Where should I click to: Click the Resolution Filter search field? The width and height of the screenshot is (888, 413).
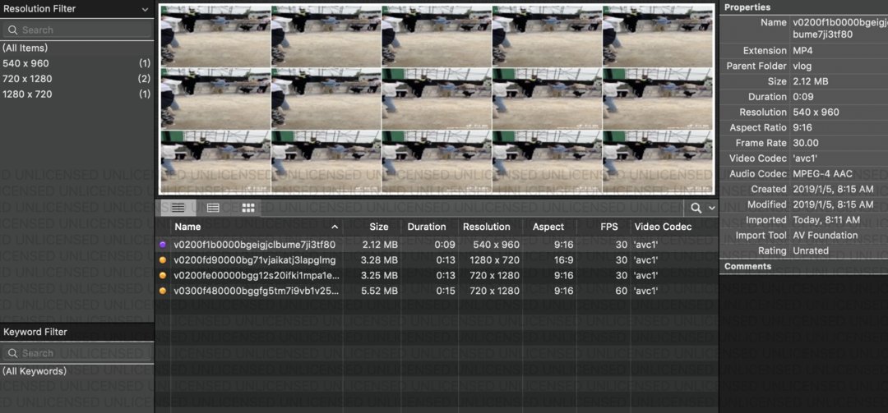pyautogui.click(x=78, y=30)
